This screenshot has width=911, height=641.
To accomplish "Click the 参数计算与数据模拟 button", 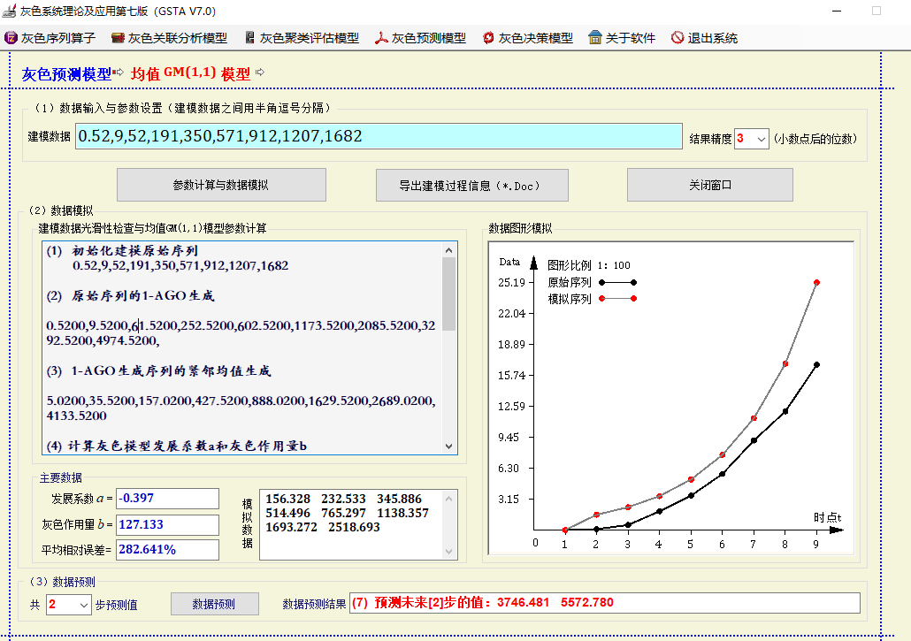I will point(221,185).
